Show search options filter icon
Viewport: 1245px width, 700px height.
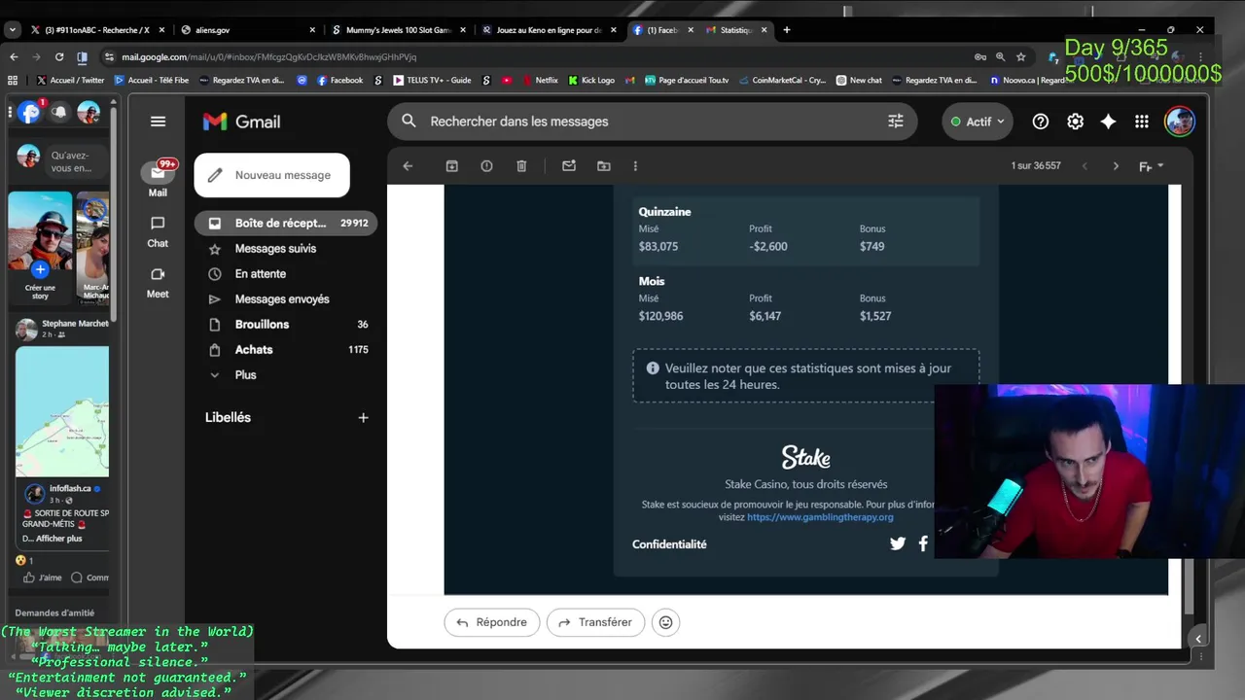tap(896, 122)
